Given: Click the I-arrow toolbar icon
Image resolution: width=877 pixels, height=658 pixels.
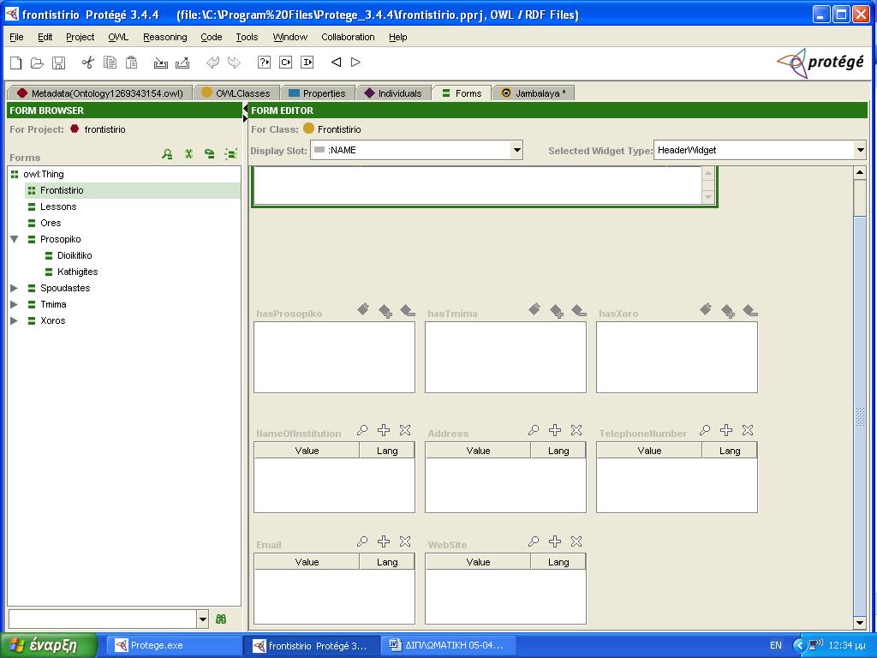Looking at the screenshot, I should (307, 62).
